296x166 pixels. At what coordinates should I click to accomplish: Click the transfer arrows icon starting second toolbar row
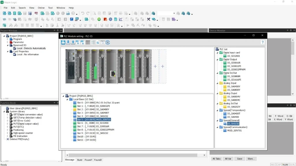pos(4,19)
